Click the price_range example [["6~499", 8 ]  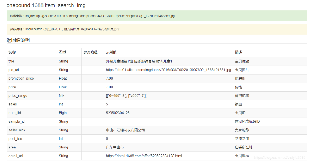tap(127, 96)
